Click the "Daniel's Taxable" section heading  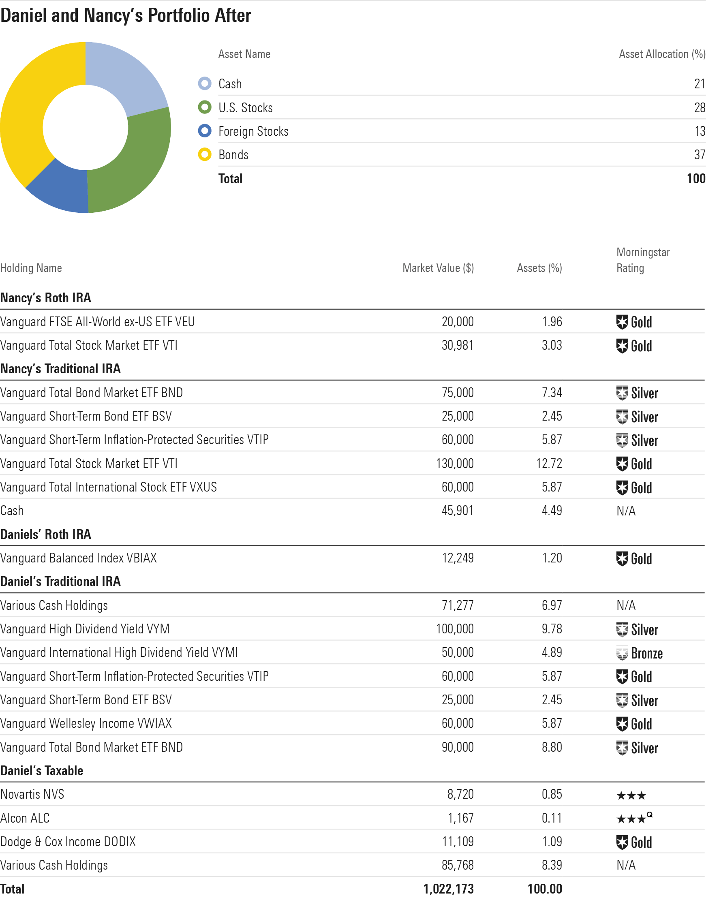[x=42, y=771]
